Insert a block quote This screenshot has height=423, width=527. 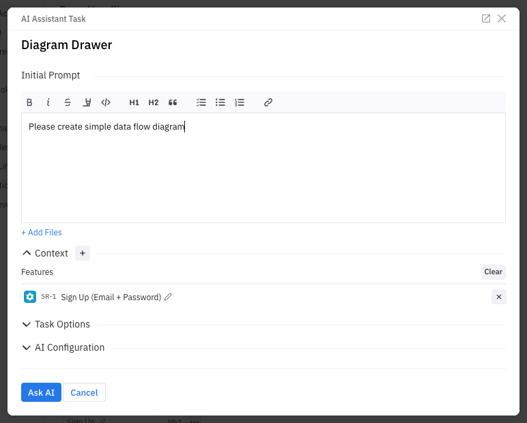(x=173, y=102)
